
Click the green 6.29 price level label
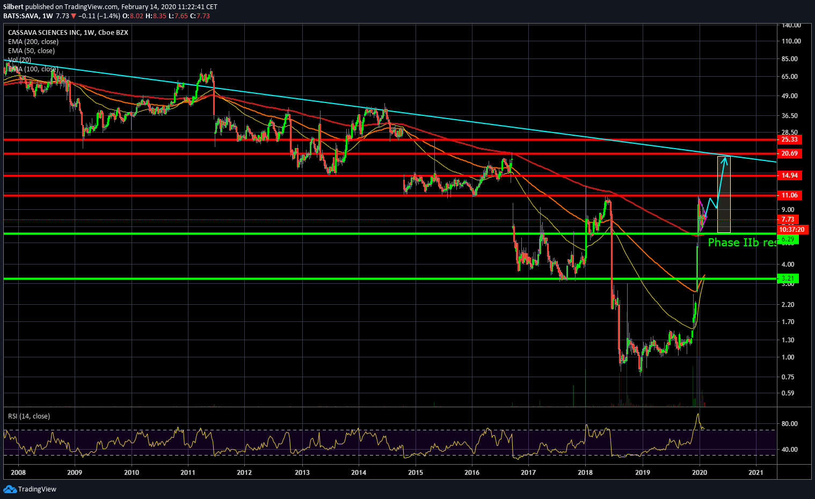(788, 239)
